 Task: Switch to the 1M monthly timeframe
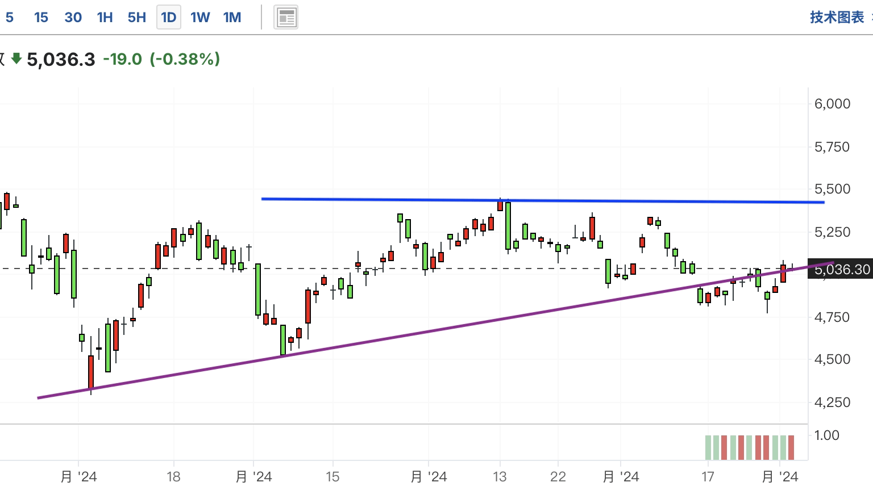[232, 18]
